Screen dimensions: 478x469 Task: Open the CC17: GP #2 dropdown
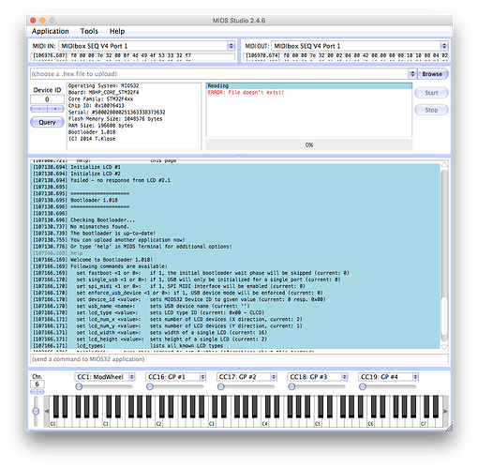click(246, 377)
